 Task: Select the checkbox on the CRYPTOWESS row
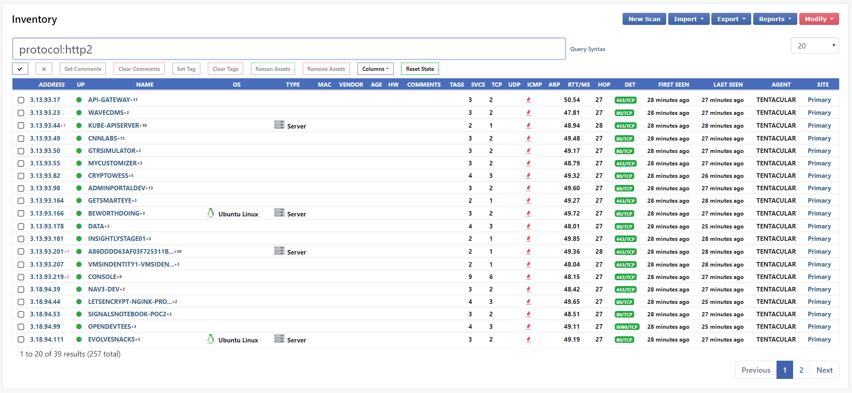[21, 176]
